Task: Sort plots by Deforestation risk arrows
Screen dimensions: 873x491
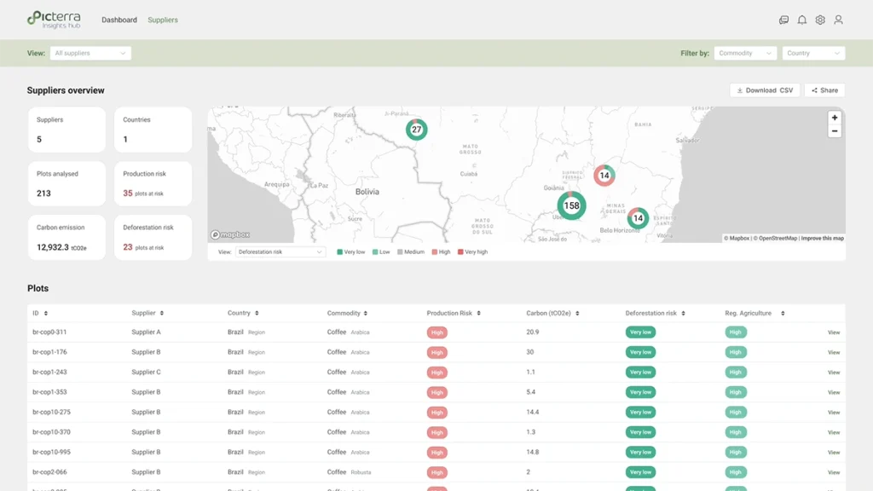Action: click(683, 314)
